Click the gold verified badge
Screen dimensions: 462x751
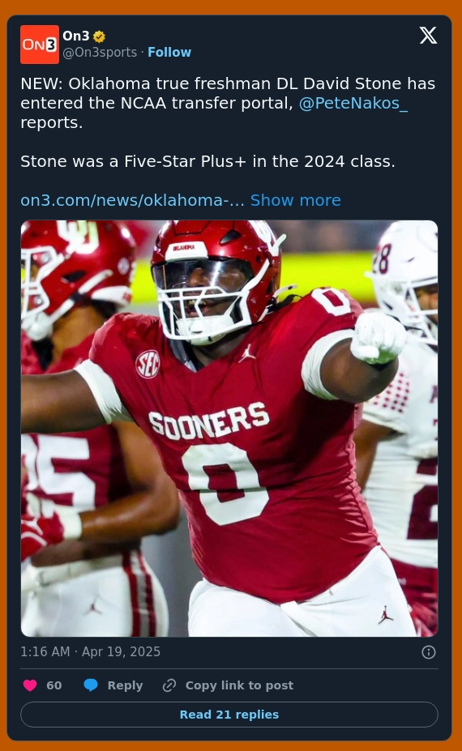point(99,36)
